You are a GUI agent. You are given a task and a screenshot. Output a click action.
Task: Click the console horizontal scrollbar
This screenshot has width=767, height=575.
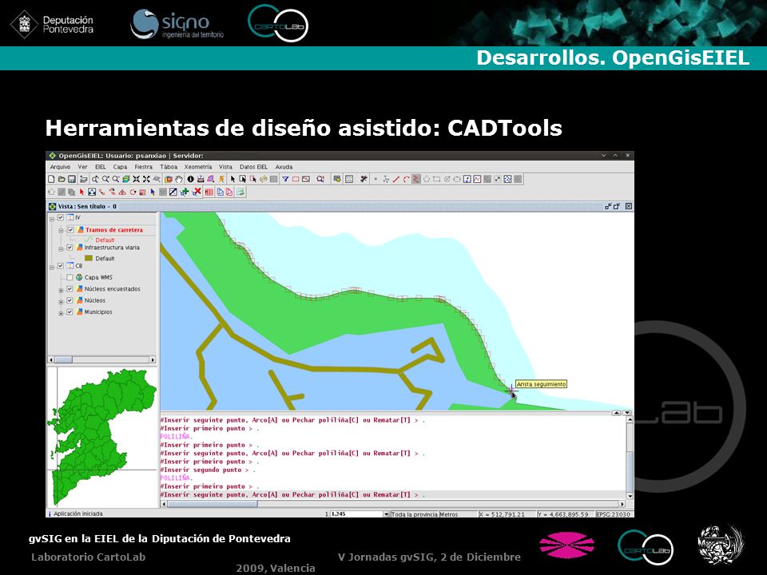click(393, 504)
